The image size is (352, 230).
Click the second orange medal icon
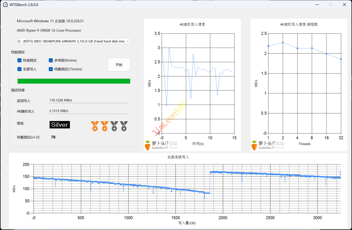[x=104, y=126]
